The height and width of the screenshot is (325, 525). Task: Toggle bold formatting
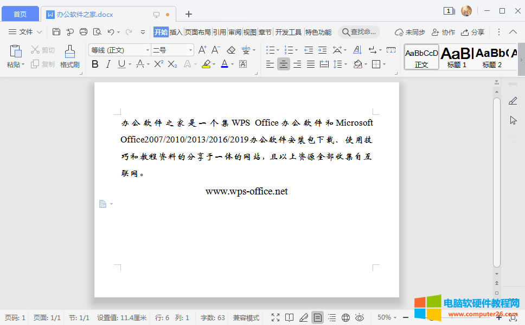[x=95, y=64]
